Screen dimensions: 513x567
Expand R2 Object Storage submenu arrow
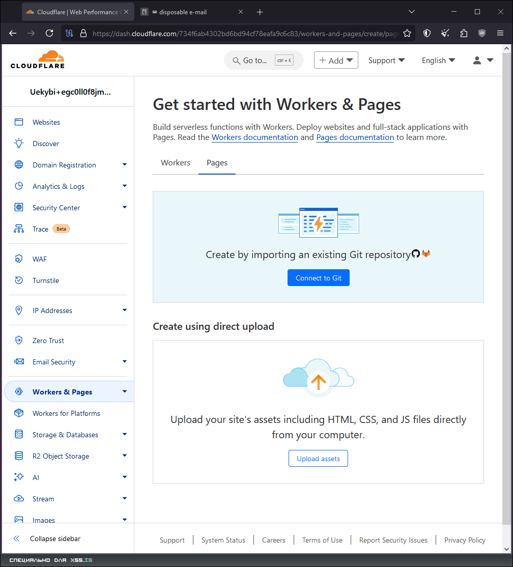coord(125,455)
